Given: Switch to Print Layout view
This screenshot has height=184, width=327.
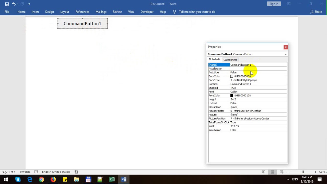Looking at the screenshot, I should pyautogui.click(x=273, y=172).
